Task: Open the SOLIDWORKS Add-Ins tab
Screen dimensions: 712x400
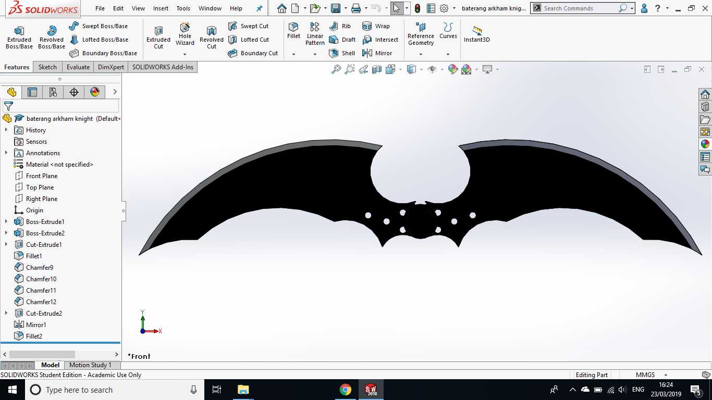Action: 163,67
